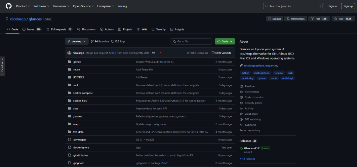Viewport: 357px width, 167px height.
Task: Open pull request #2961 link
Action: (112, 53)
